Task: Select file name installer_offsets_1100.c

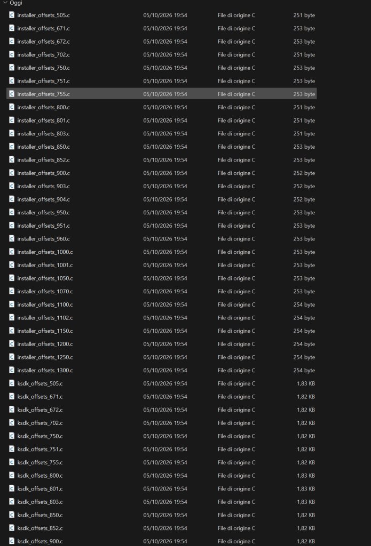Action: [x=45, y=304]
